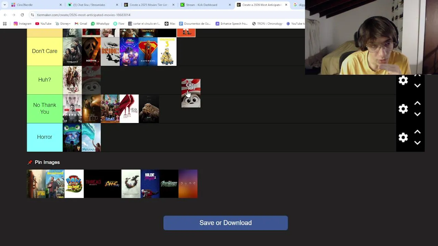Move the Horror tier down

pos(417,143)
